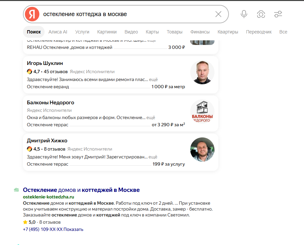Click the Yandex logo in search bar
304x245 pixels.
coord(32,14)
